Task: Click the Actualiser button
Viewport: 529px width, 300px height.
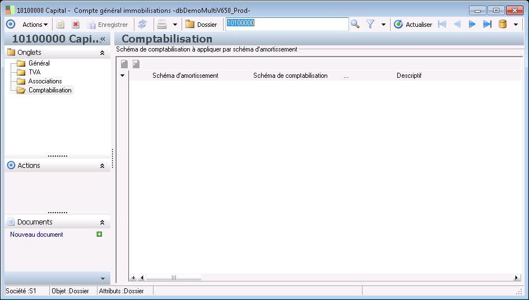Action: coord(413,25)
